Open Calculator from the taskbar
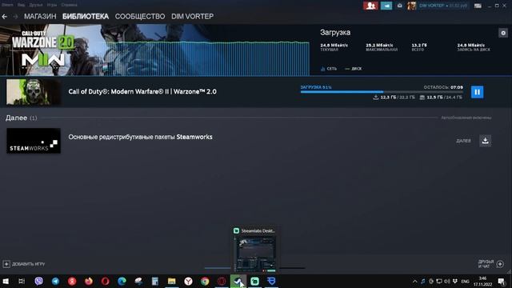Screen dimensions: 512x288 click(x=155, y=282)
